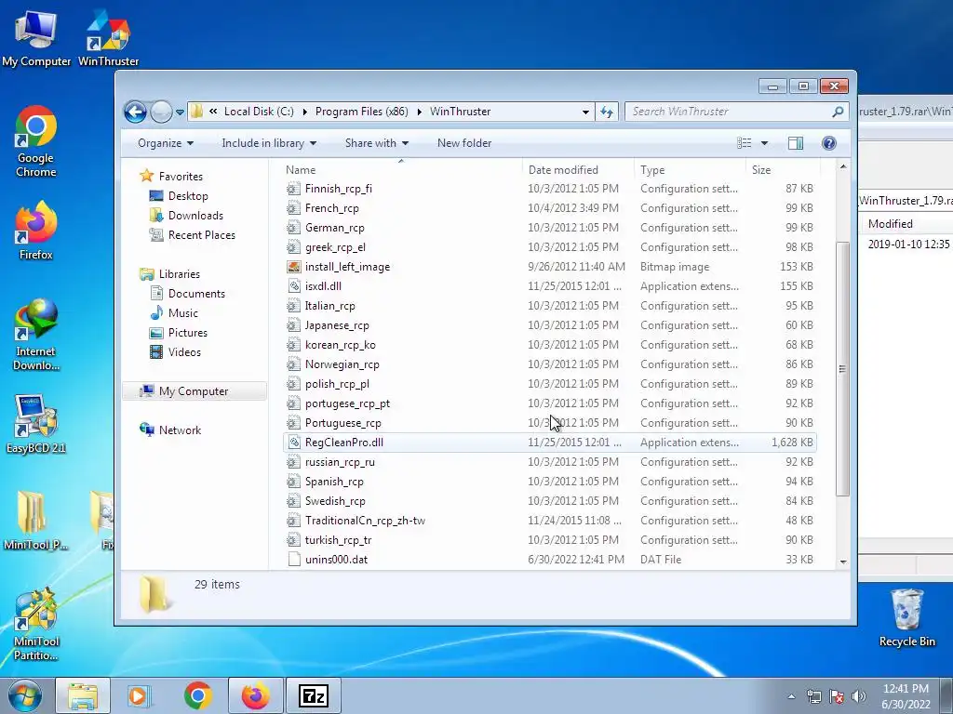
Task: Open recent pages dropdown next to Forward button
Action: [x=180, y=112]
